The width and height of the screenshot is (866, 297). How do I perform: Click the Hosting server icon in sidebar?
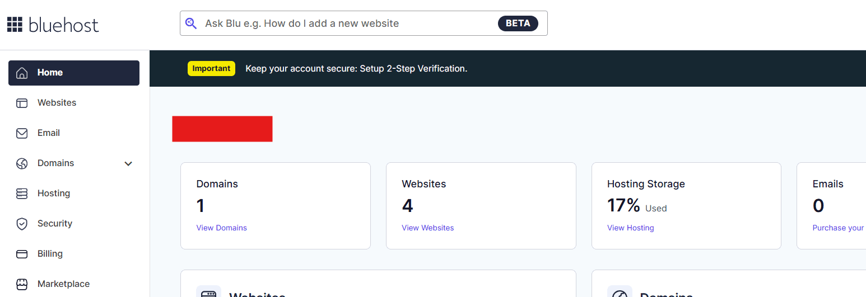click(x=22, y=194)
